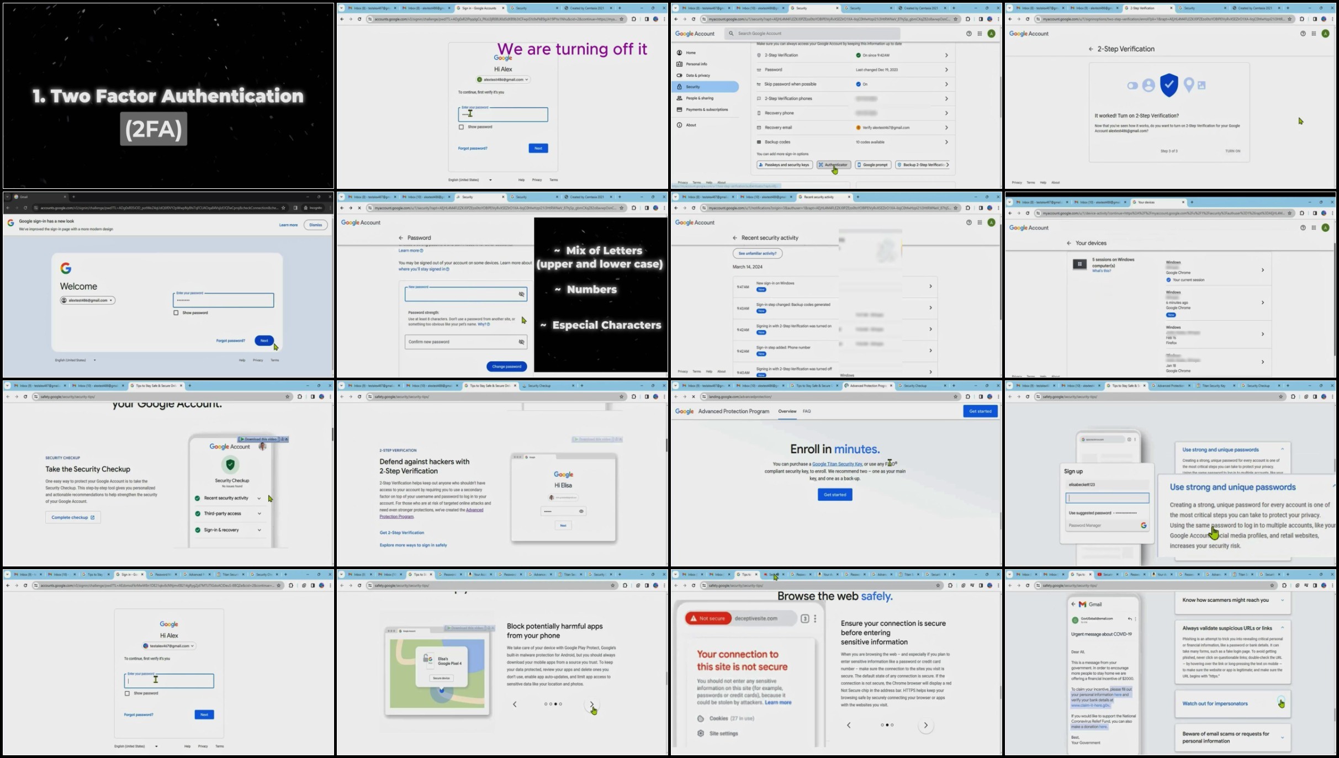Image resolution: width=1339 pixels, height=758 pixels.
Task: Open Cookies in the deceptivesite.com site panel
Action: point(726,718)
